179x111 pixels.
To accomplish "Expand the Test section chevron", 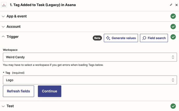I will click(x=3, y=106).
